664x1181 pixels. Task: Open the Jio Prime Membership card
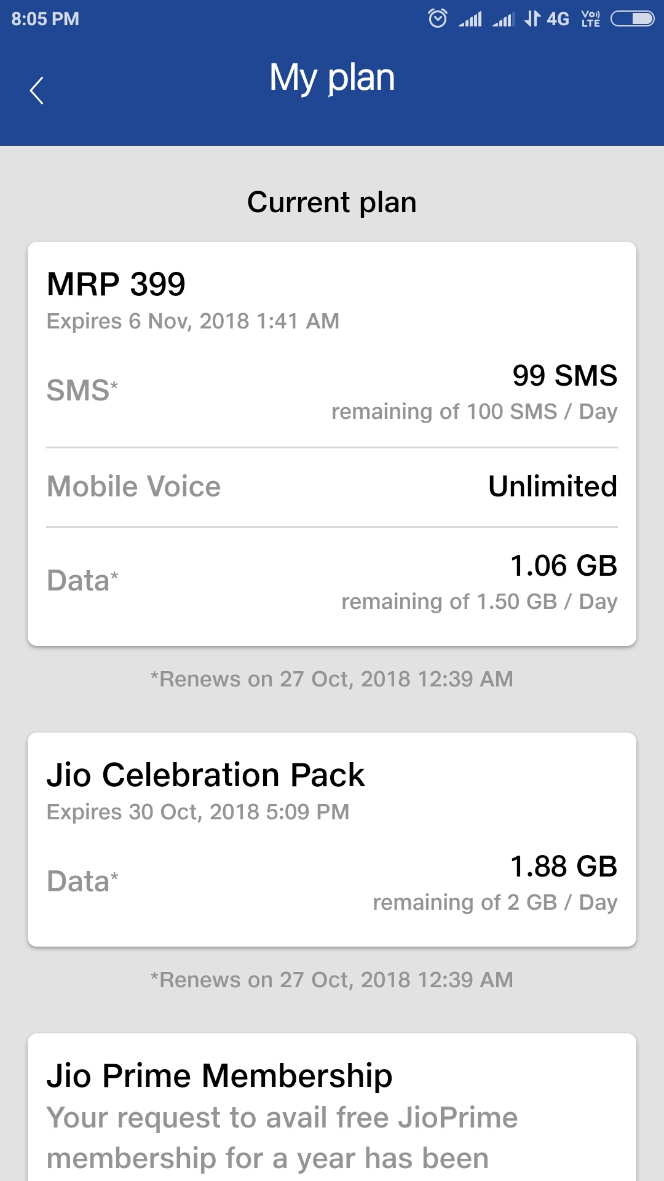tap(332, 1107)
